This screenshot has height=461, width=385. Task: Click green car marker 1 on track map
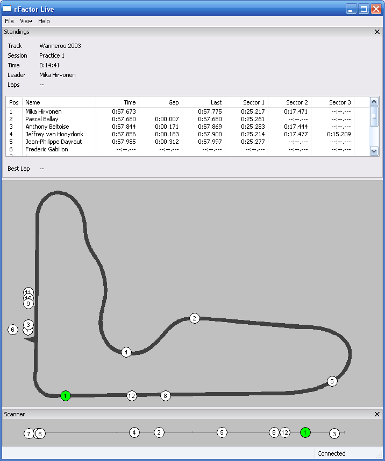66,396
